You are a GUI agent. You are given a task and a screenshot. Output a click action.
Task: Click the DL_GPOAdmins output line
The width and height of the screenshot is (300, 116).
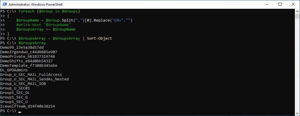click(14, 70)
